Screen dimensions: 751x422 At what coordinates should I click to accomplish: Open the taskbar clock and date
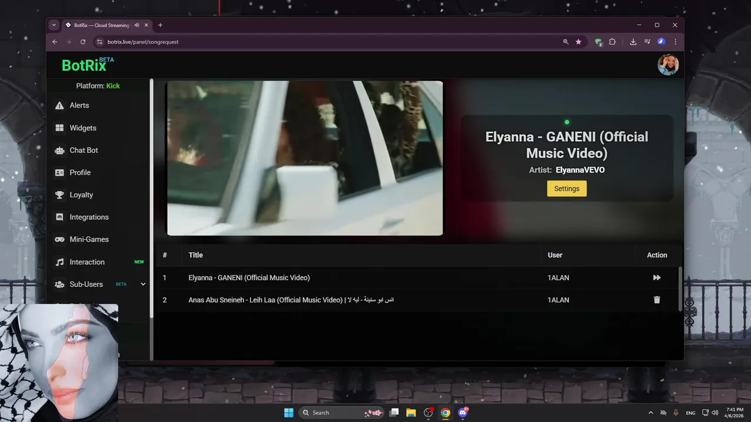point(735,413)
